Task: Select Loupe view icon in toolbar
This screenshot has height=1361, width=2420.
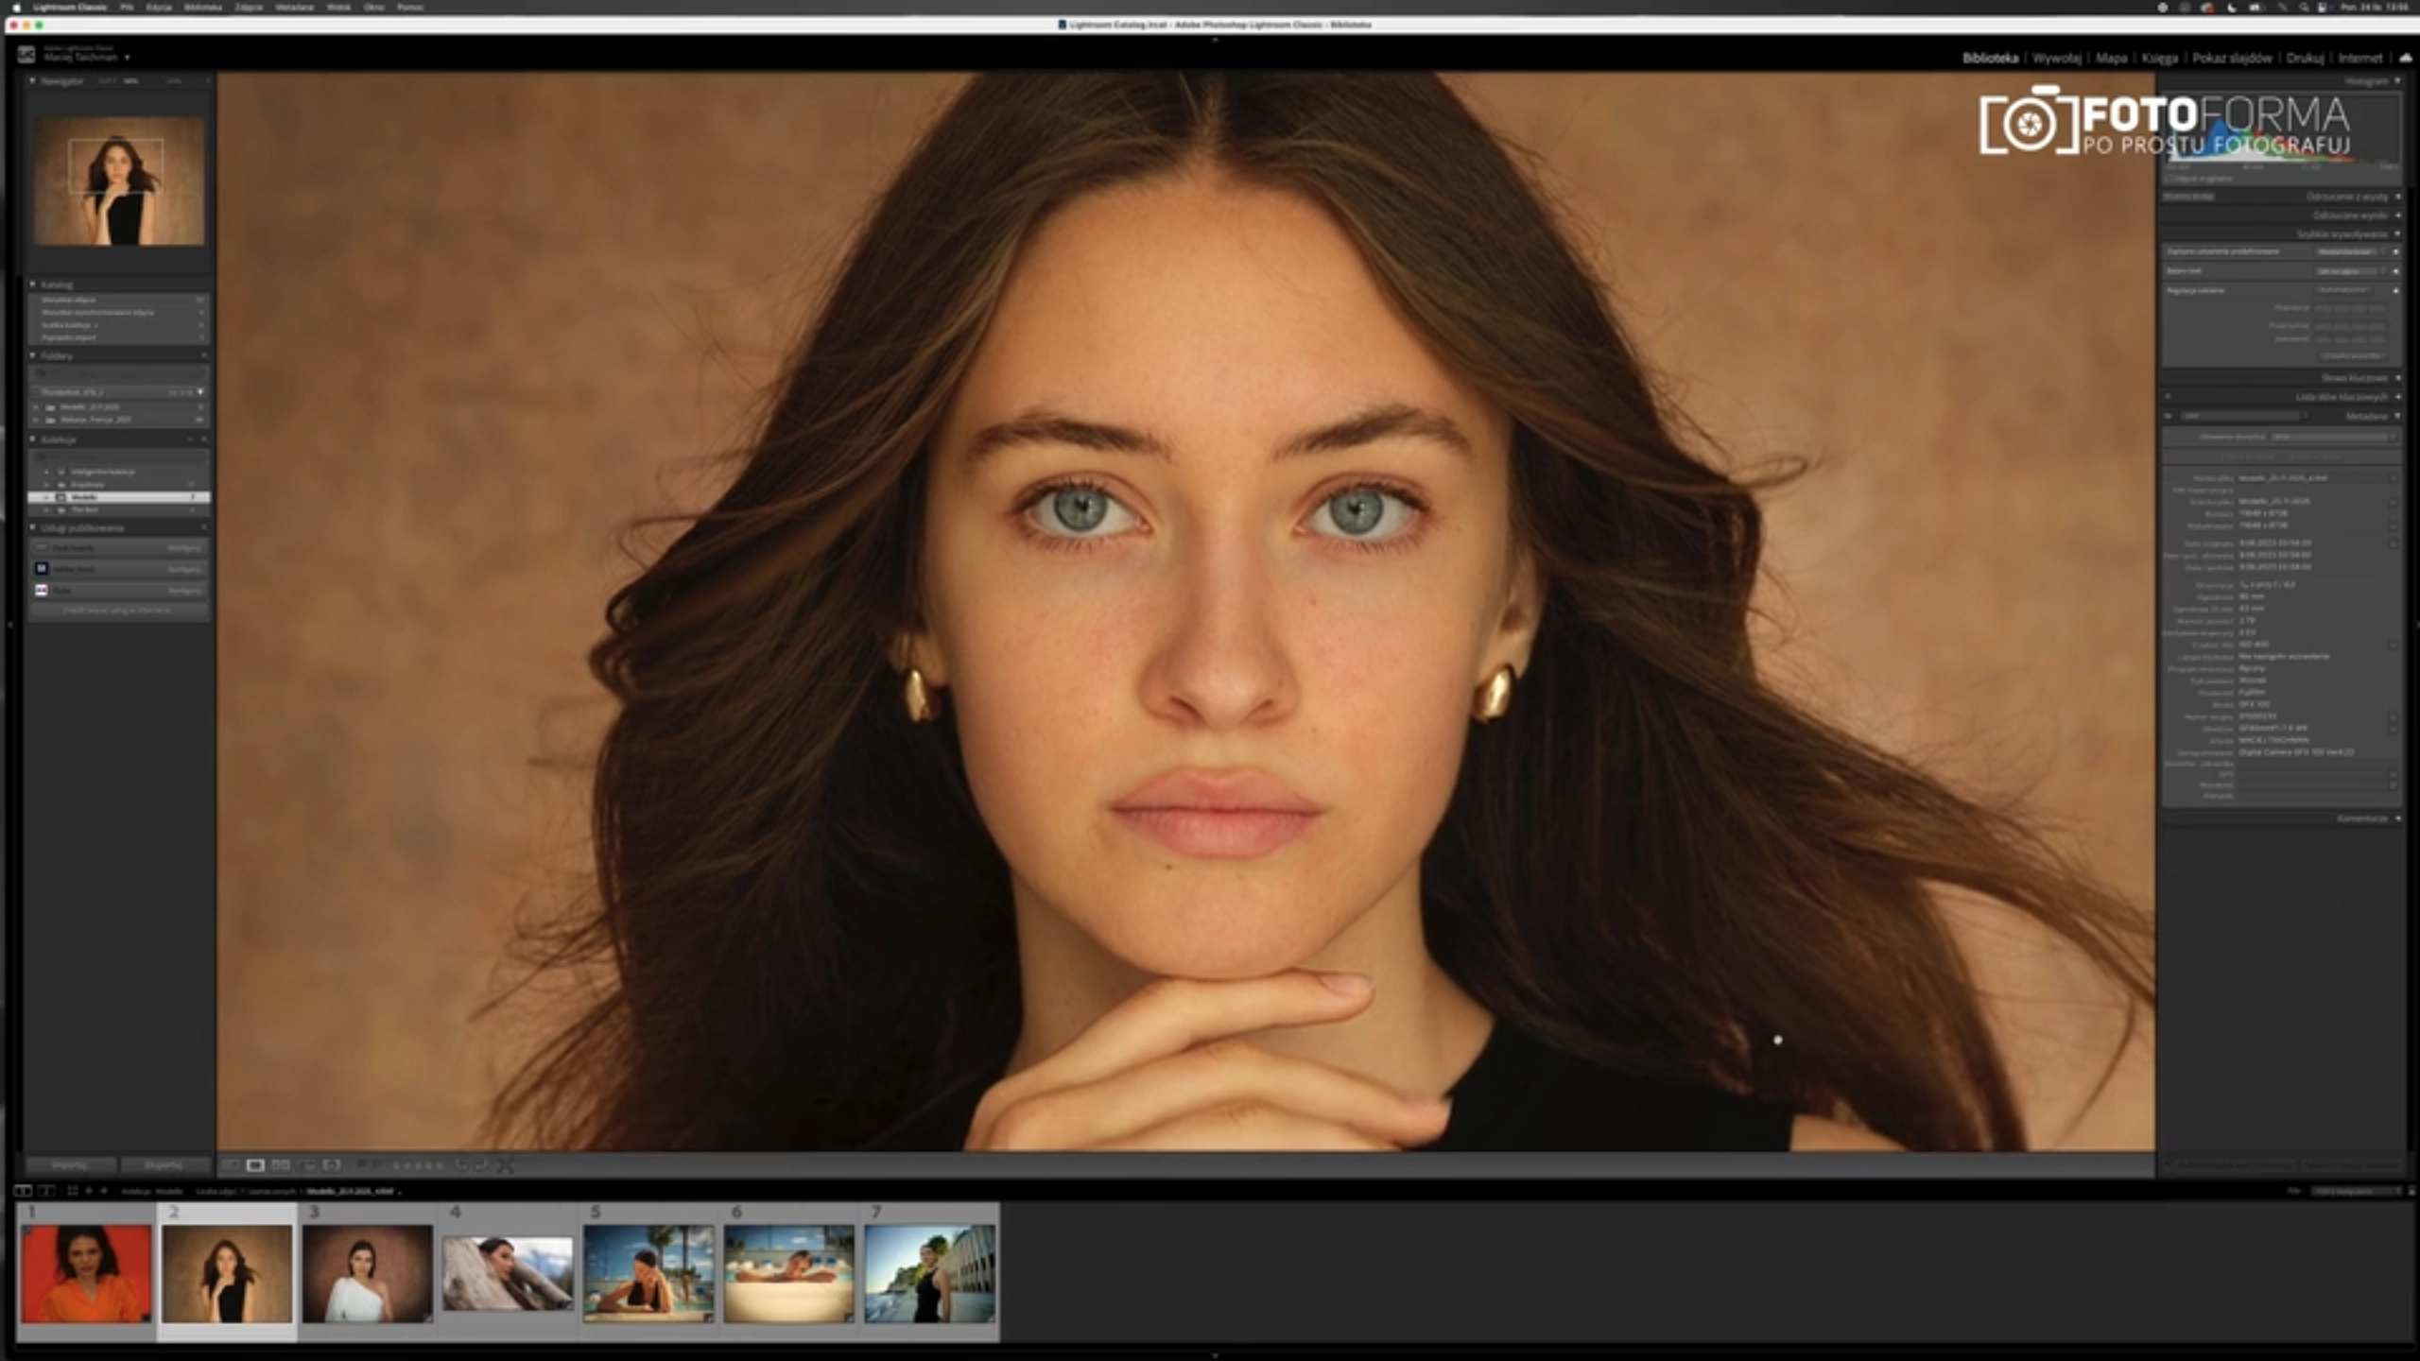Action: point(255,1165)
